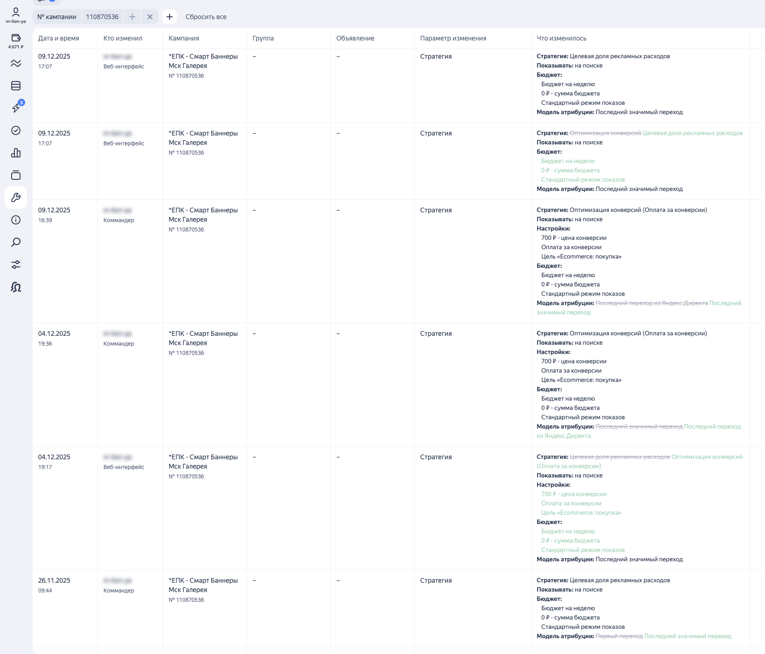This screenshot has height=654, width=765.
Task: Open the lightning recommendations icon with badge 3
Action: (x=16, y=108)
